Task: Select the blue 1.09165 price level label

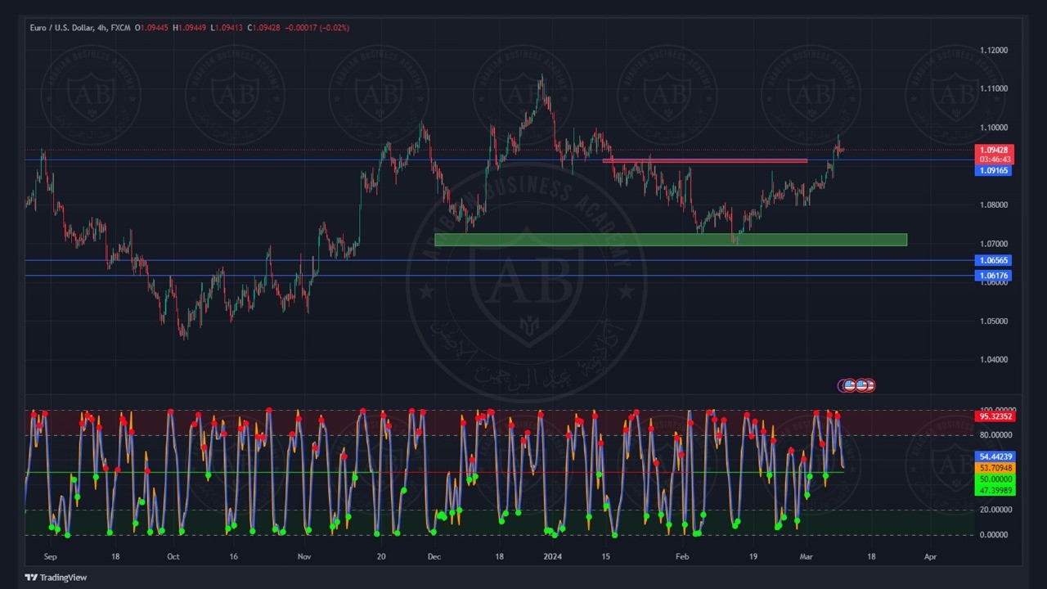Action: [994, 170]
